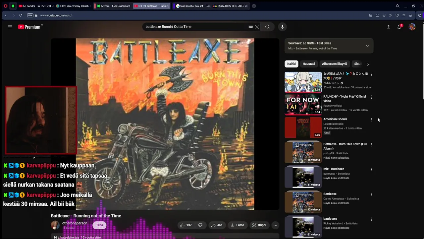424x239 pixels.
Task: Open the YouTube upload/create icon
Action: (389, 27)
